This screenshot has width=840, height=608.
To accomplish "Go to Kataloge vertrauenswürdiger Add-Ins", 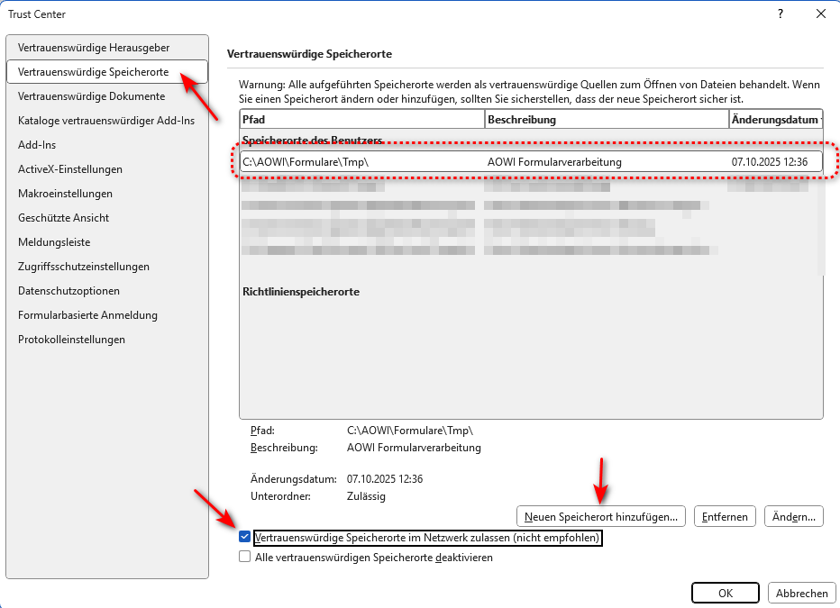I will click(106, 120).
